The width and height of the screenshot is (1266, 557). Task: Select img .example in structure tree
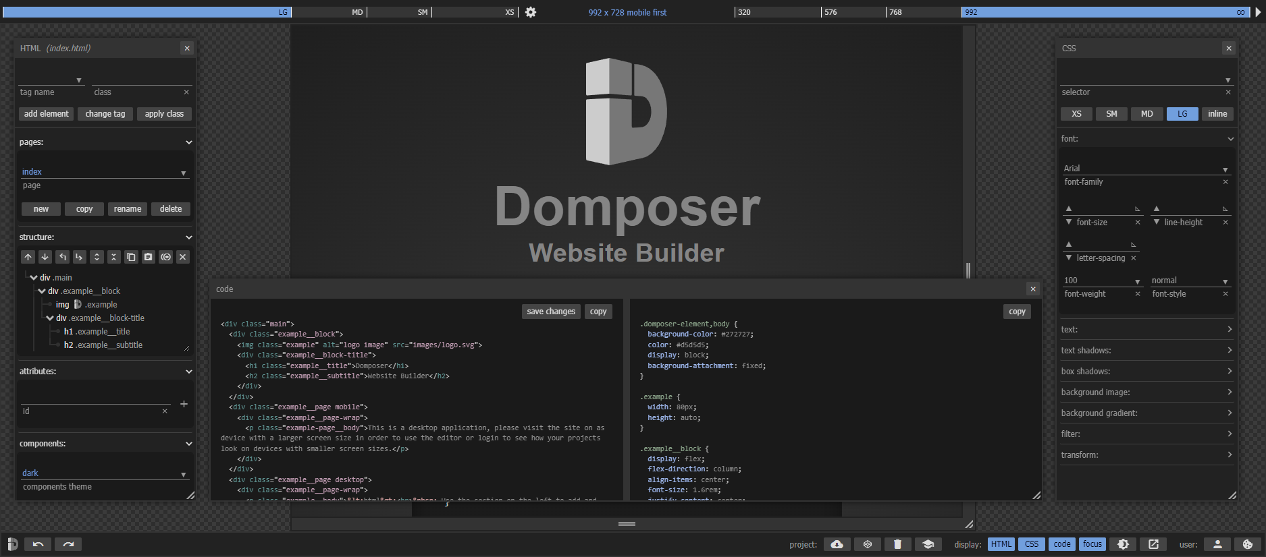pyautogui.click(x=86, y=305)
